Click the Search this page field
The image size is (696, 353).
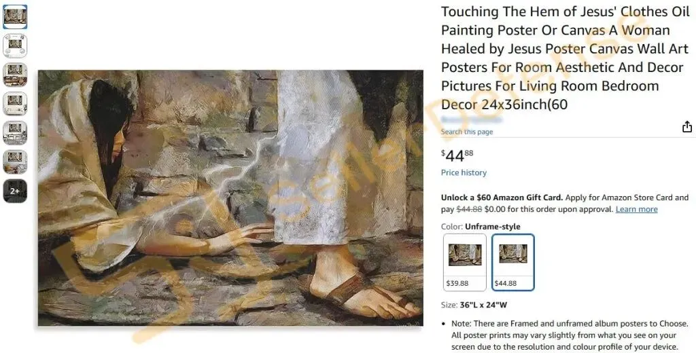tap(467, 132)
